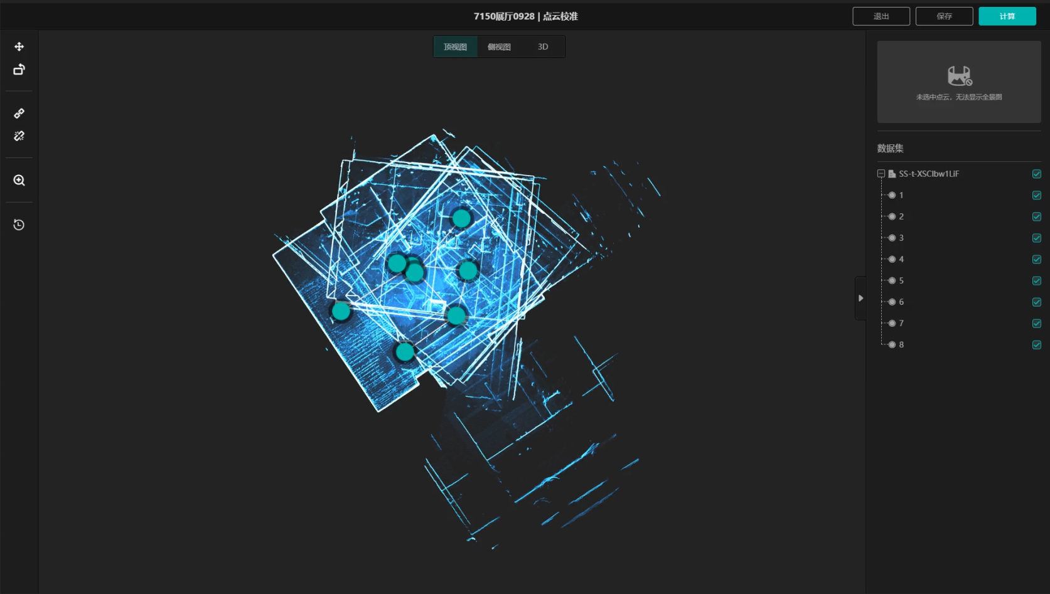Click the unlink point clouds icon
Image resolution: width=1050 pixels, height=594 pixels.
(x=19, y=136)
